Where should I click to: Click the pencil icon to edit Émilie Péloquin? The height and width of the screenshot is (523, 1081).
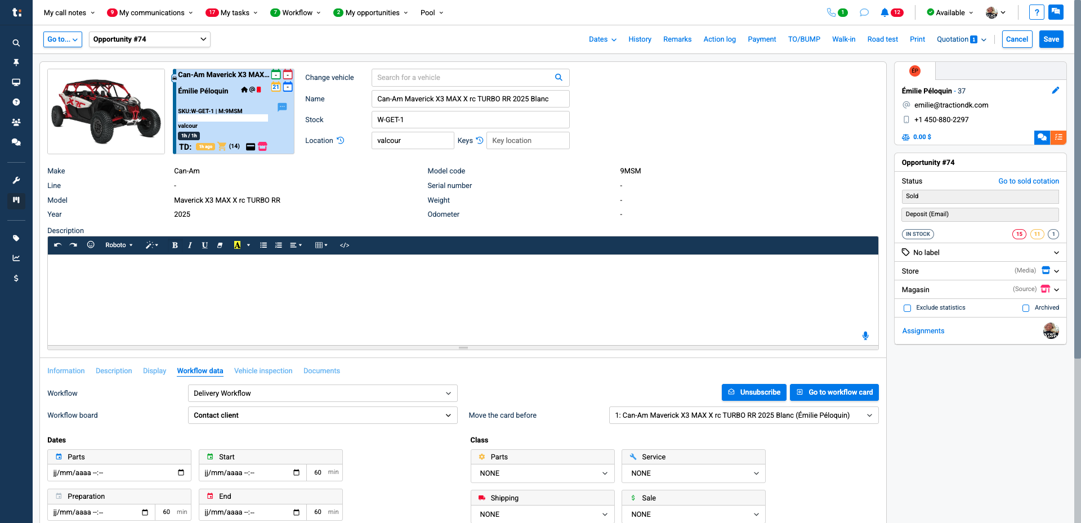(x=1055, y=91)
